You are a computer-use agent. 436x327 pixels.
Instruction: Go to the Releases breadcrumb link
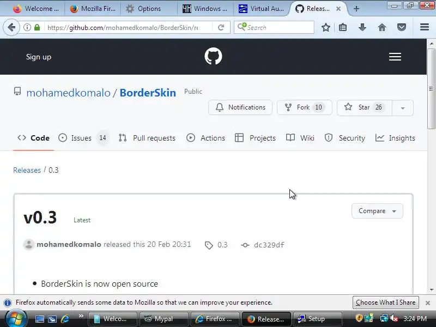[x=27, y=170]
